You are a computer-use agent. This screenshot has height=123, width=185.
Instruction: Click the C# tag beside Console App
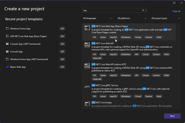click(x=62, y=51)
